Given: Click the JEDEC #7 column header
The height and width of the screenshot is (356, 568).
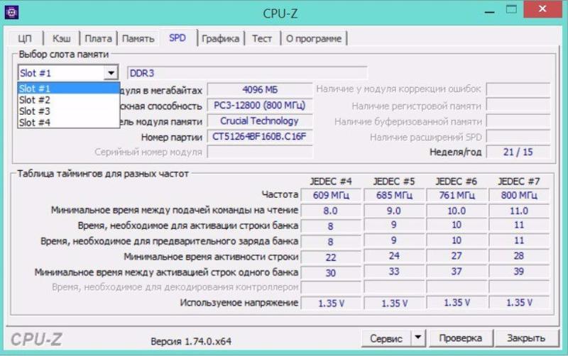Looking at the screenshot, I should click(x=519, y=182).
